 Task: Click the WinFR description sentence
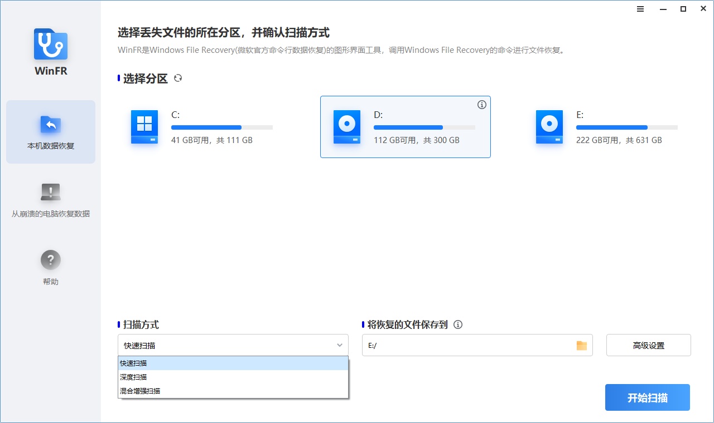(x=342, y=50)
